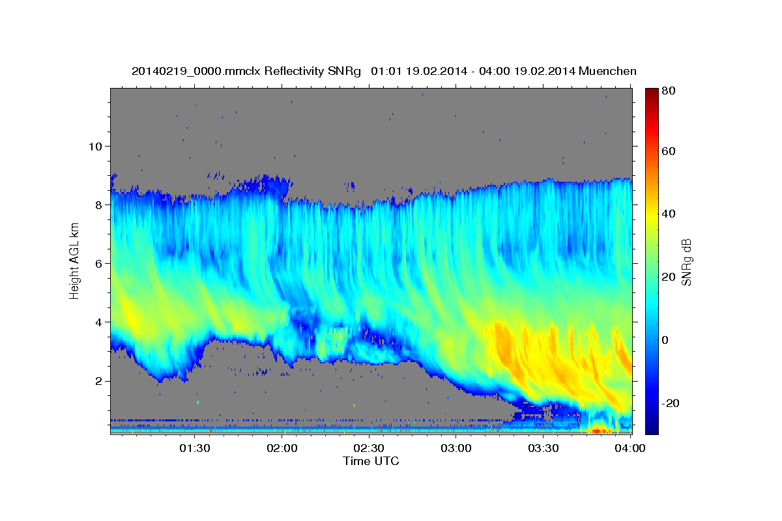Click the colorbar value 40

[x=669, y=214]
